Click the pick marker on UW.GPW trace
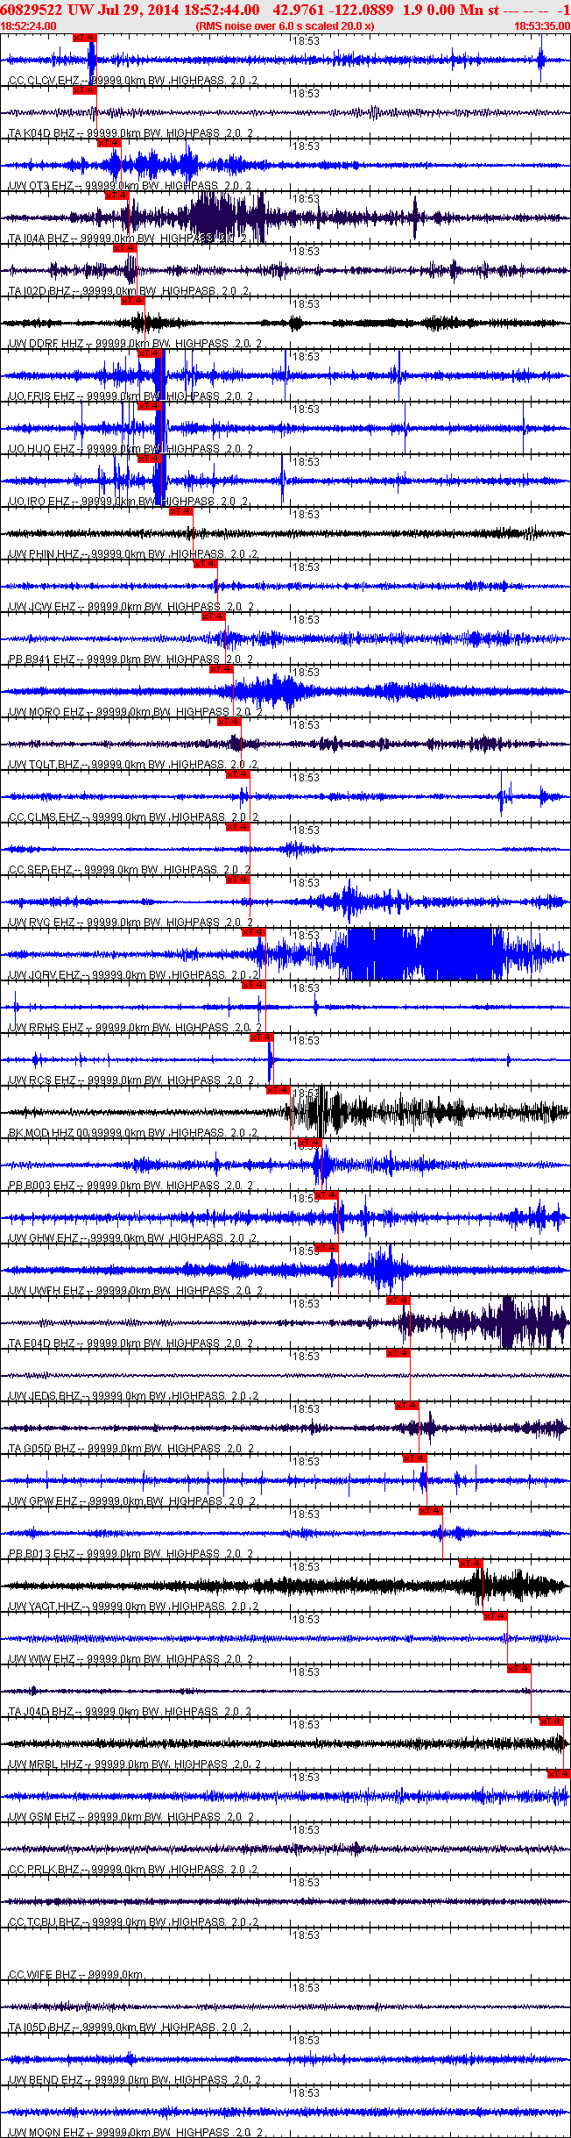This screenshot has width=571, height=2138. click(415, 1458)
